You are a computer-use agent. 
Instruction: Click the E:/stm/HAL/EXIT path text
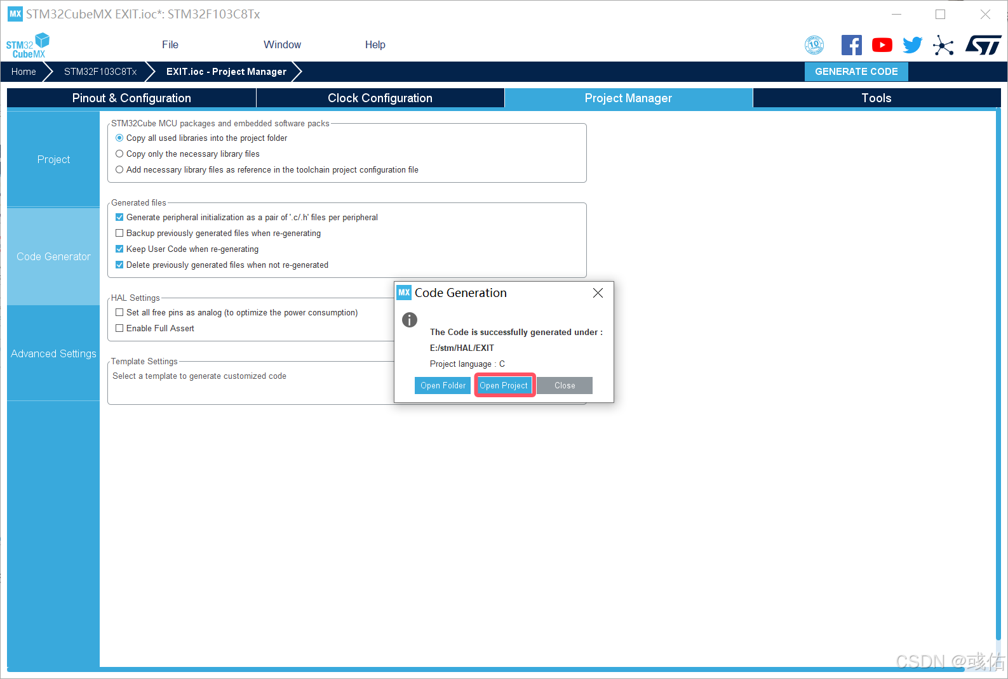pyautogui.click(x=462, y=348)
